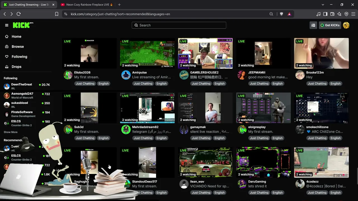Open the Kick shop icon beside Get KICKs

tap(313, 25)
